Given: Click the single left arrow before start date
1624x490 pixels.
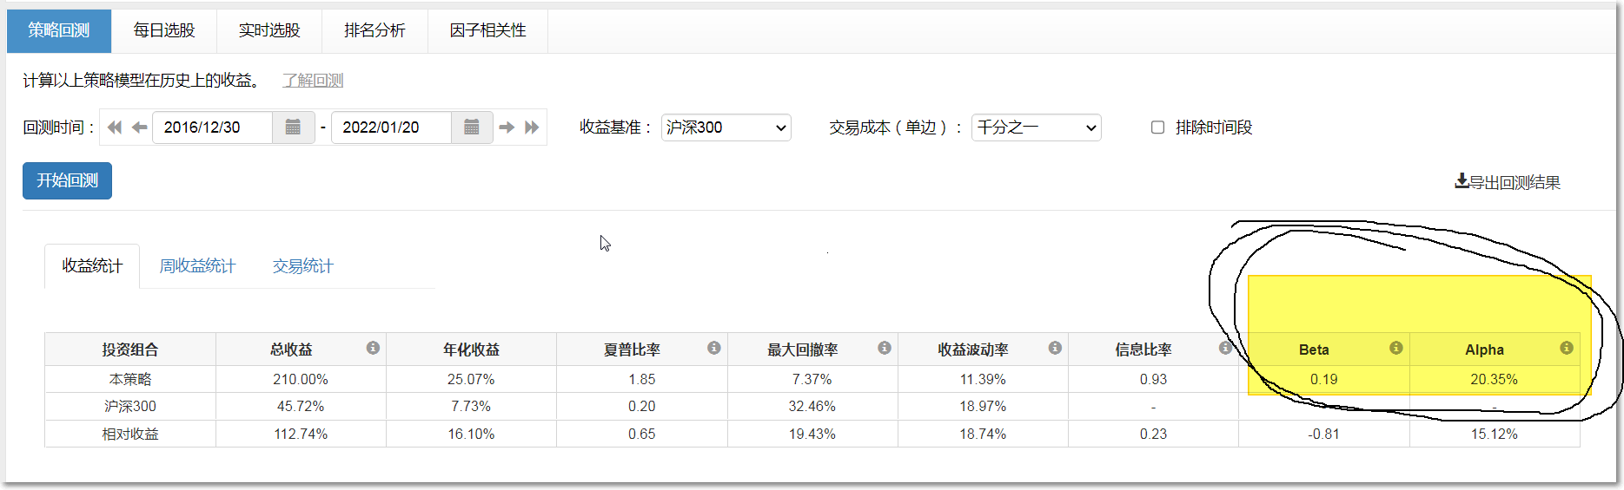Looking at the screenshot, I should (x=139, y=127).
